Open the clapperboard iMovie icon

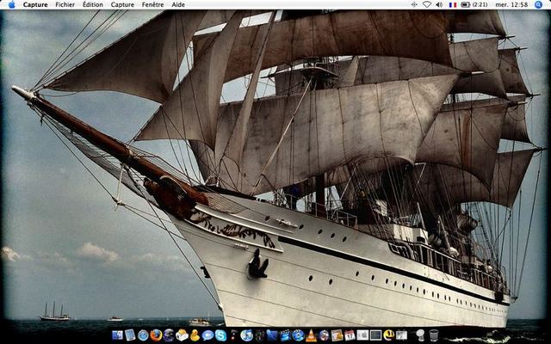click(x=285, y=335)
